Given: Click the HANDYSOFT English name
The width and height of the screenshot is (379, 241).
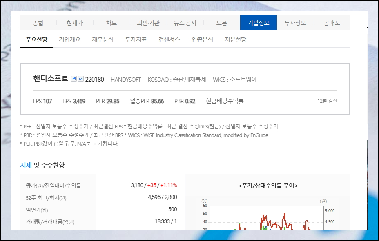Looking at the screenshot, I should pyautogui.click(x=126, y=80).
